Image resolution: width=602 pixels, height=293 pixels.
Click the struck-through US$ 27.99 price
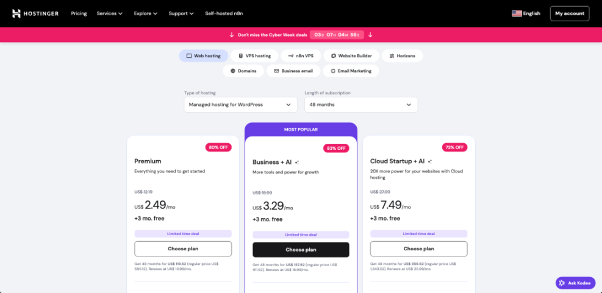(380, 192)
